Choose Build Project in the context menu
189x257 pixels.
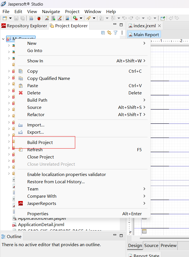point(83,143)
